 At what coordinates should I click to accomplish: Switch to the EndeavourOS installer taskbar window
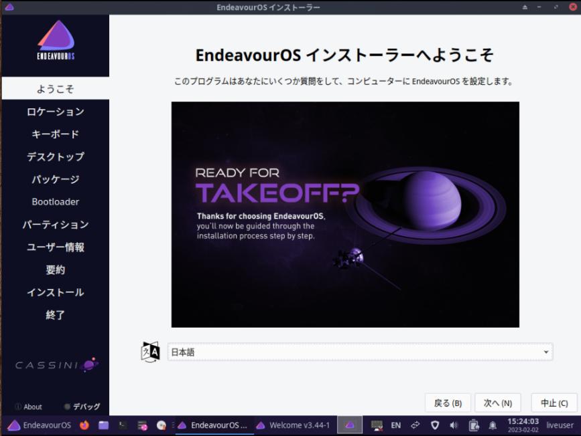[213, 425]
